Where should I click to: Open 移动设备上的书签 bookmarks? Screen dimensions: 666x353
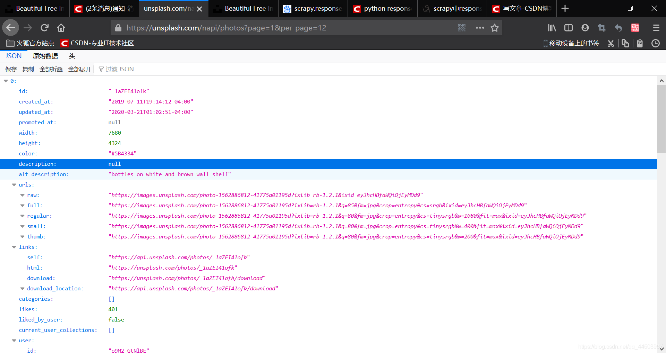tap(571, 43)
